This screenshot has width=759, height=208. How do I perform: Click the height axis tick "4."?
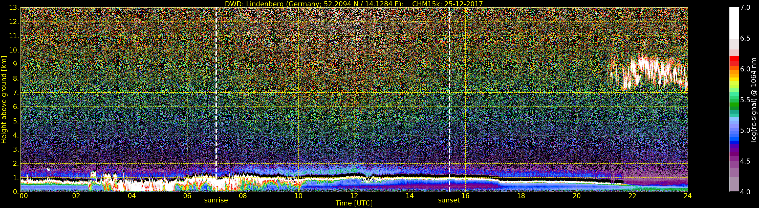click(x=16, y=135)
